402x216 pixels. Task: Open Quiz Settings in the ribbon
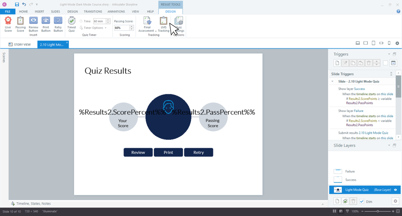[179, 24]
